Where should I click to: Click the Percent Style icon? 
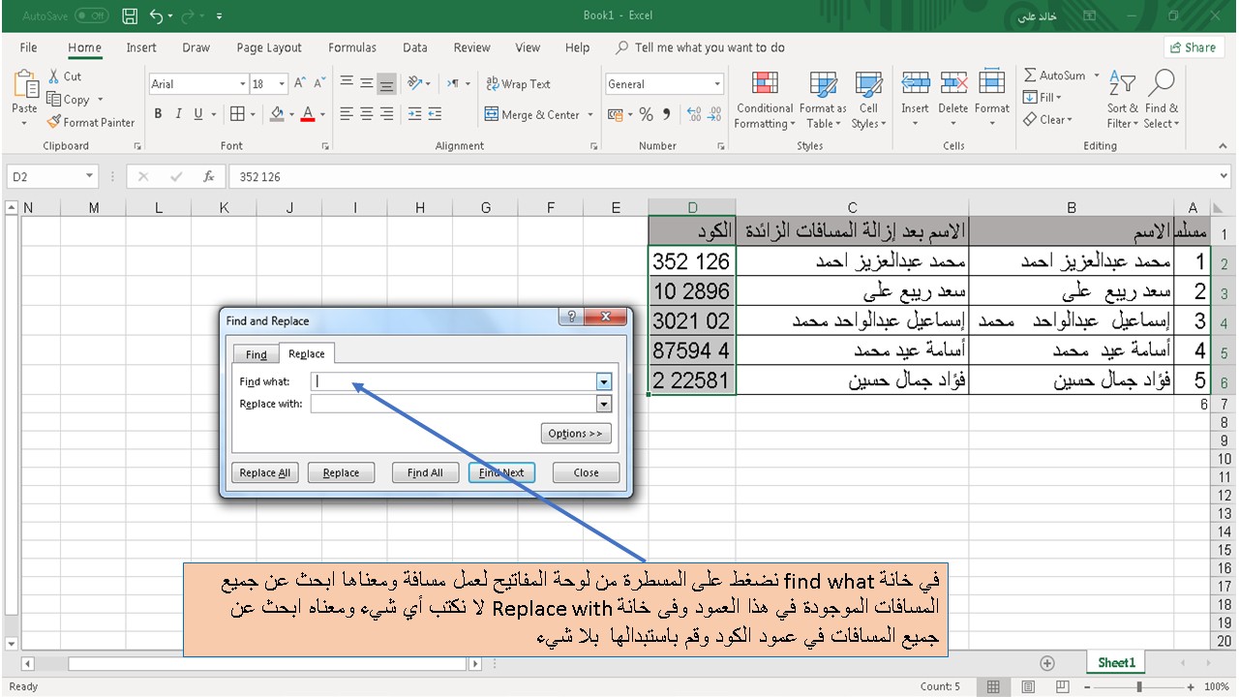646,114
